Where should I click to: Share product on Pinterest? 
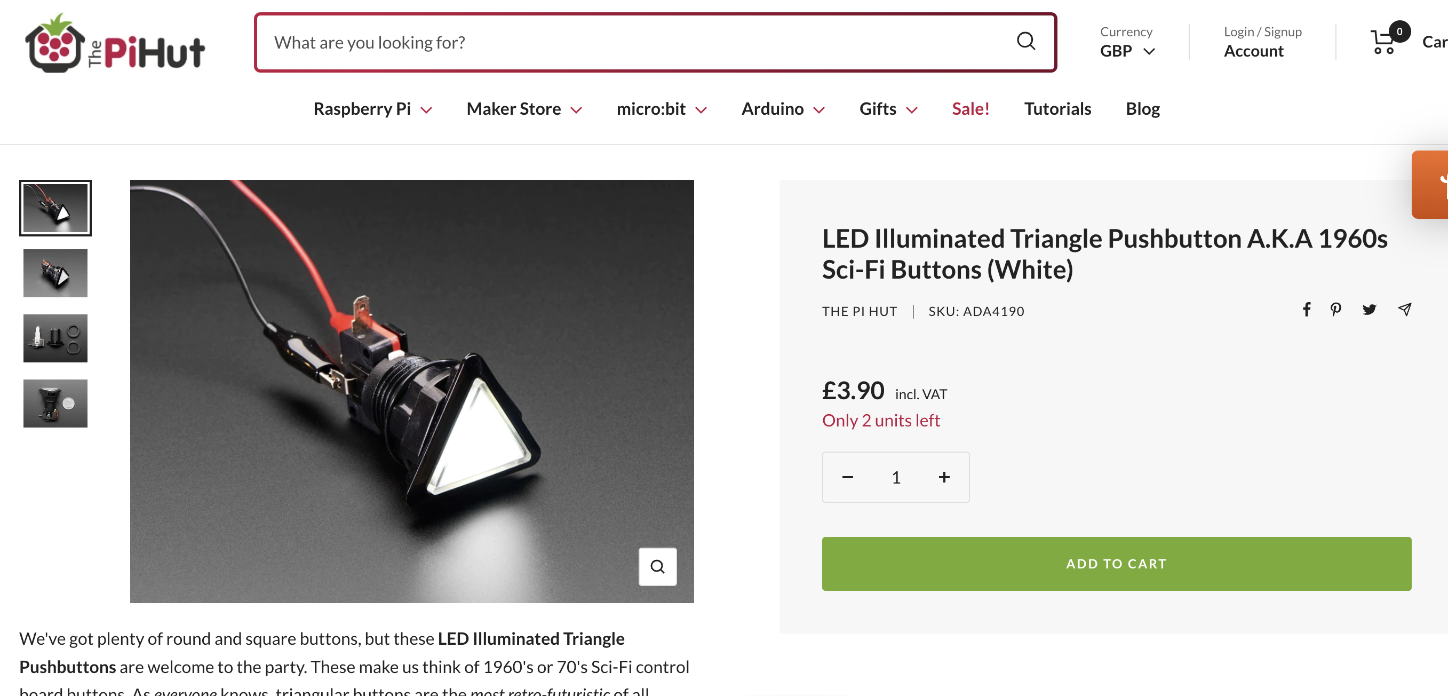pos(1335,310)
